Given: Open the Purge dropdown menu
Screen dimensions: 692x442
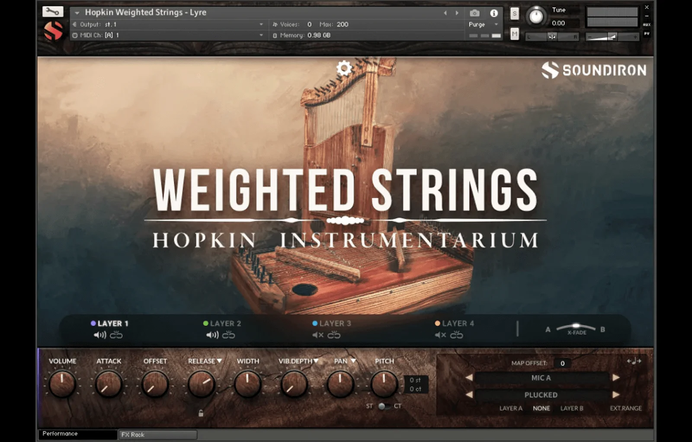Looking at the screenshot, I should pos(484,25).
